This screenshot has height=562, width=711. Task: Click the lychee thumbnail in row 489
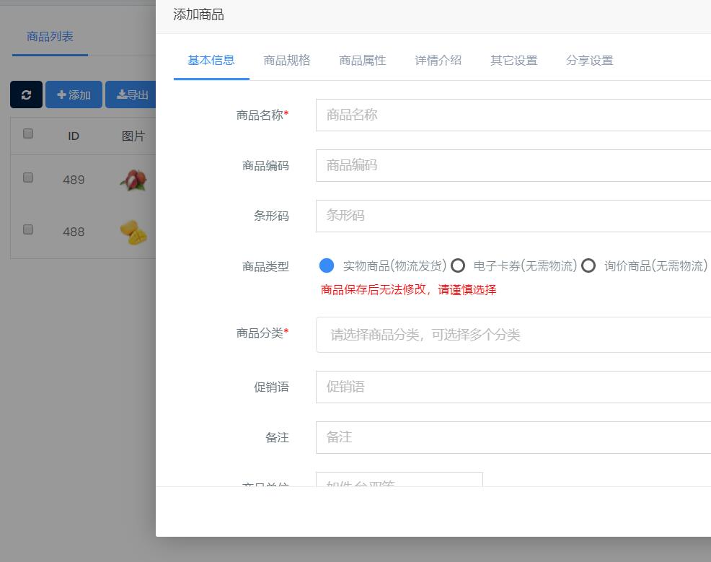(x=133, y=180)
